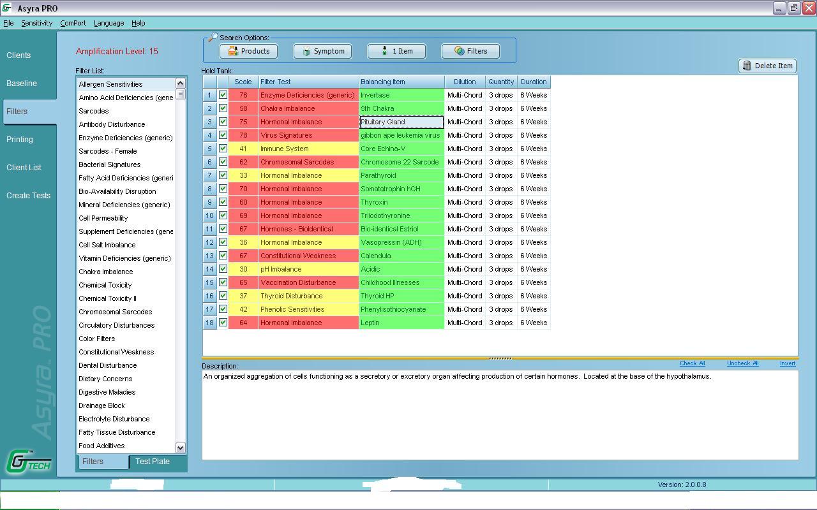Click the Delete Item button
Viewport: 817px width, 510px height.
[767, 66]
